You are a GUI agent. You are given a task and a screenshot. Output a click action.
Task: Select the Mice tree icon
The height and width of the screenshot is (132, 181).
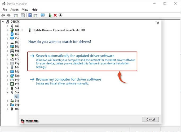(12, 67)
